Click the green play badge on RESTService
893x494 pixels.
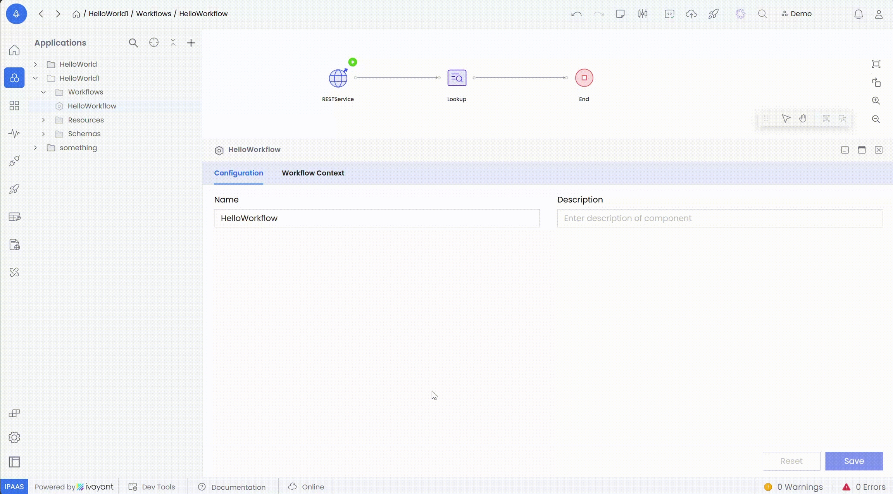352,62
